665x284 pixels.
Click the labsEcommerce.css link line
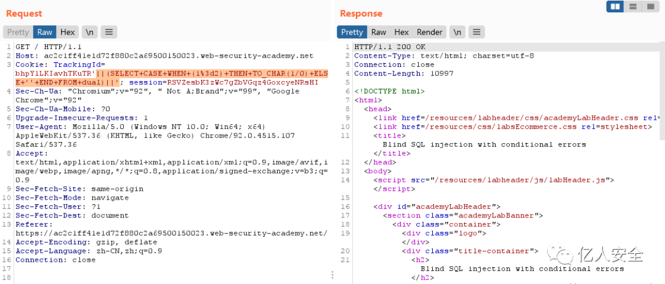[513, 127]
